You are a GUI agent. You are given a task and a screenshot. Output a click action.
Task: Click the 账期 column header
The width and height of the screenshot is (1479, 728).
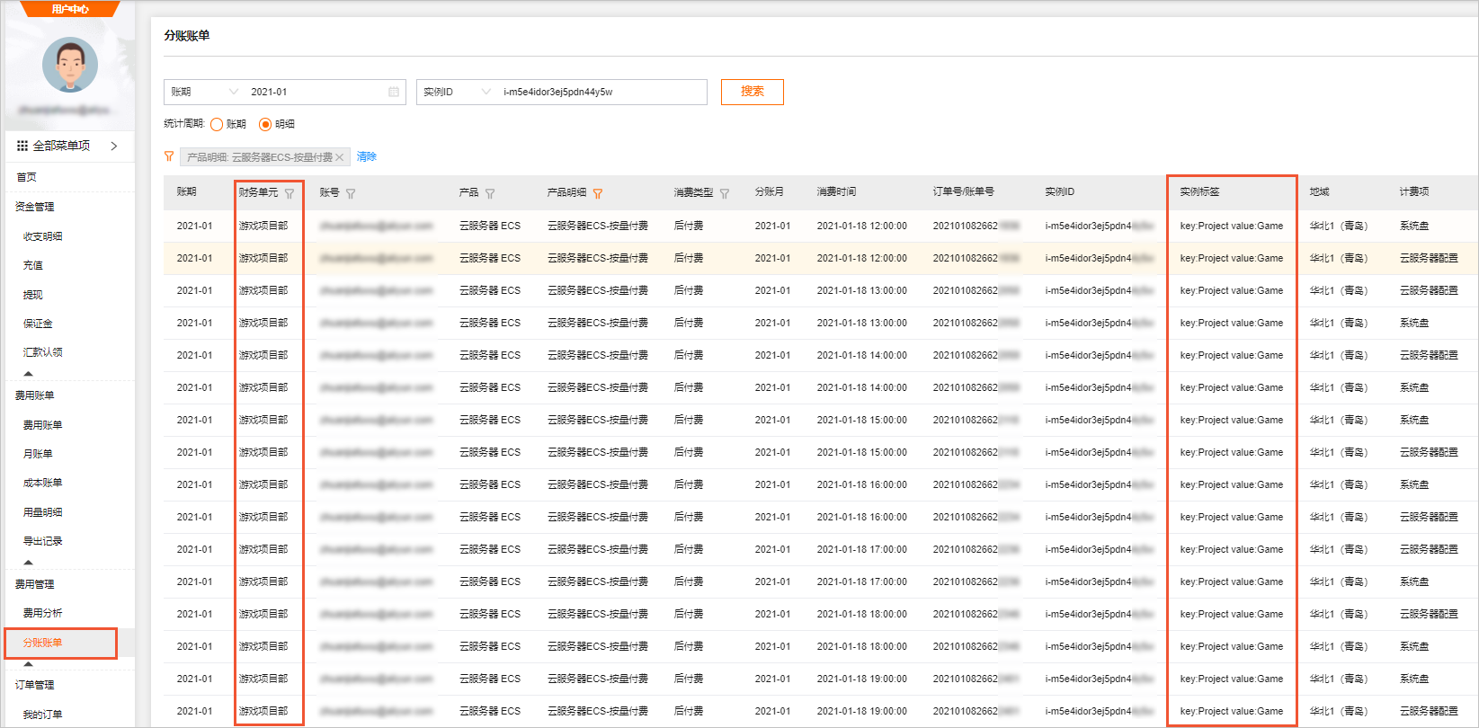tap(186, 191)
